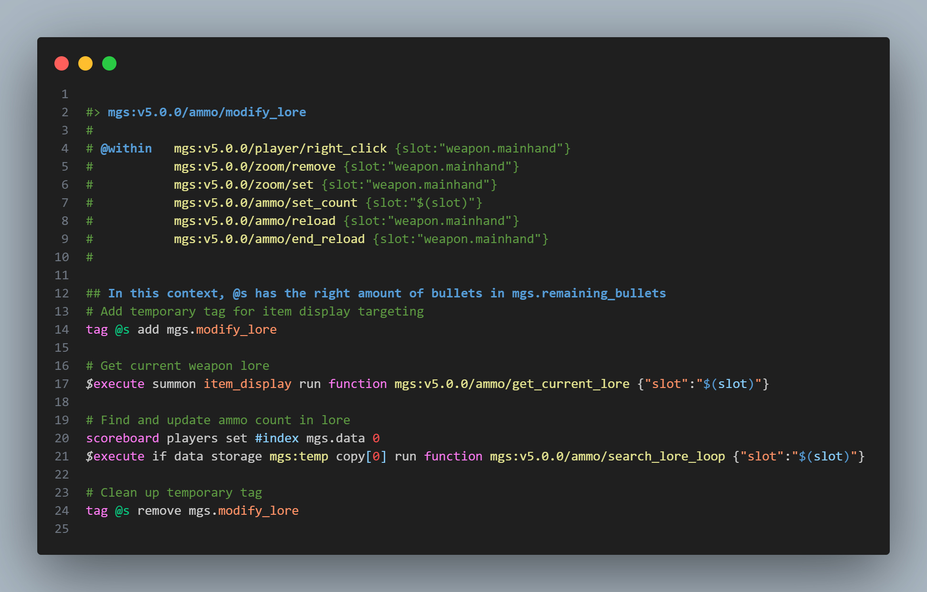This screenshot has height=592, width=927.
Task: Click the green maximize window dot
Action: coord(109,63)
